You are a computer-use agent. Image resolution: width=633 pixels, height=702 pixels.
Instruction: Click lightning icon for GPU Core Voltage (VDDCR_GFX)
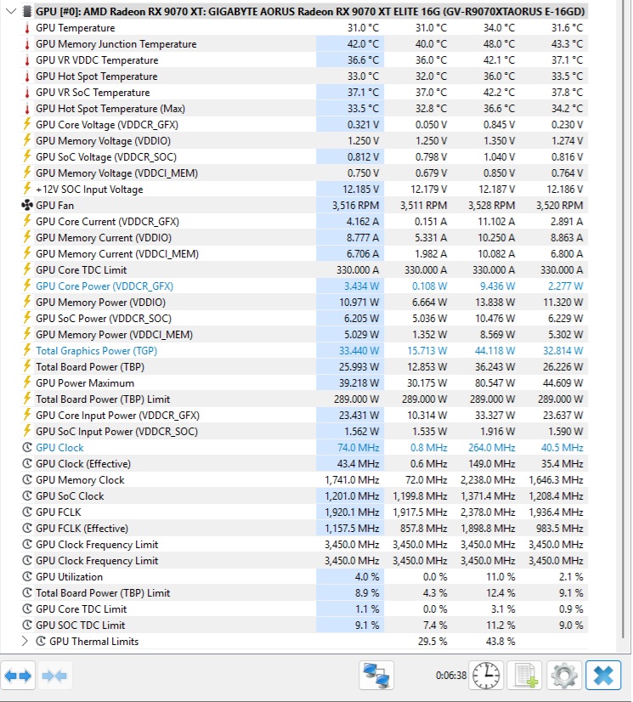pyautogui.click(x=27, y=124)
